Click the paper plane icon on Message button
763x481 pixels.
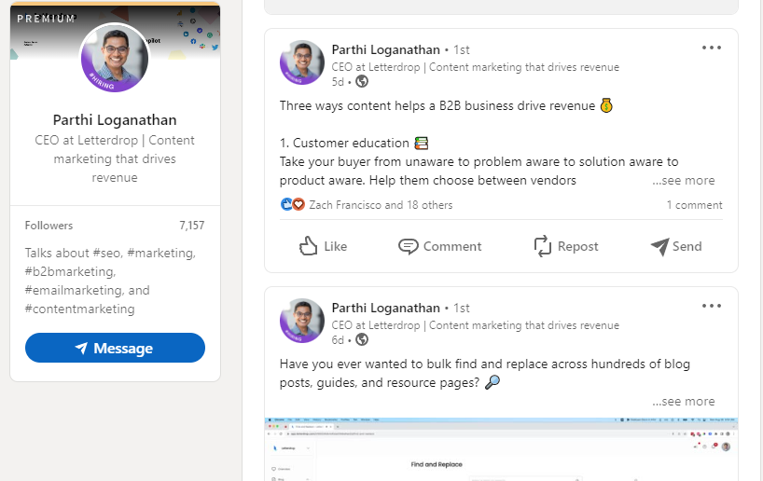click(x=81, y=348)
